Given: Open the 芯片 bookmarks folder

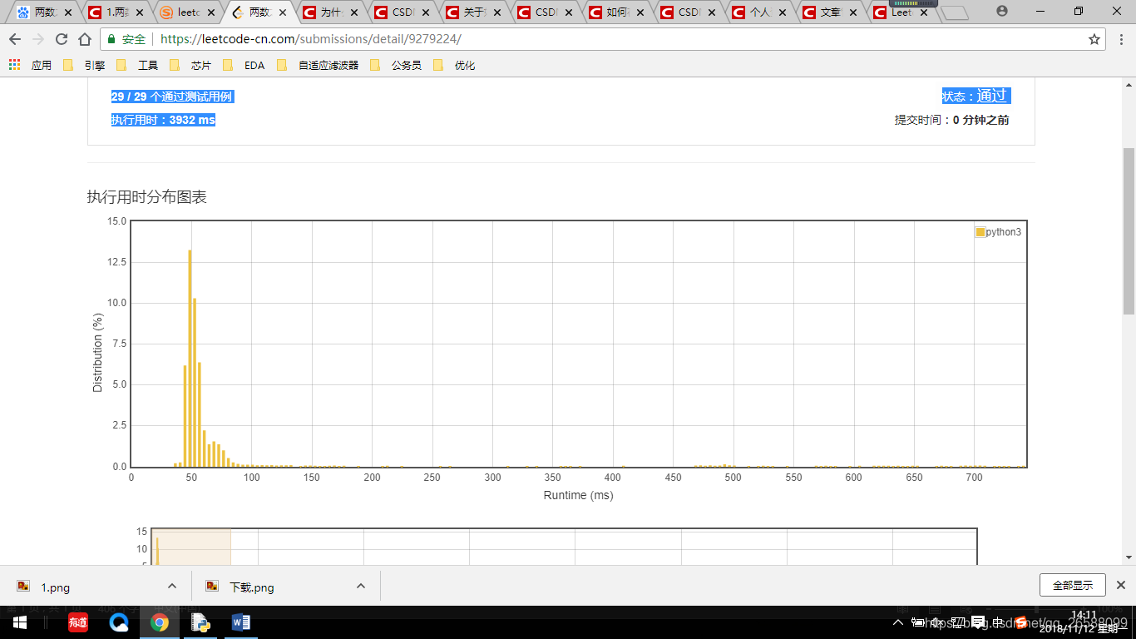Looking at the screenshot, I should [x=190, y=65].
